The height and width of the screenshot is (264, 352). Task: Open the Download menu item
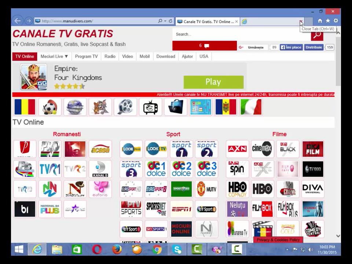(x=166, y=56)
